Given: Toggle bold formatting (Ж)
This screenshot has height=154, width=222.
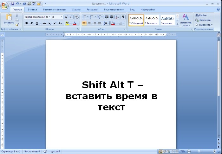Looking at the screenshot, I should click(26, 23).
